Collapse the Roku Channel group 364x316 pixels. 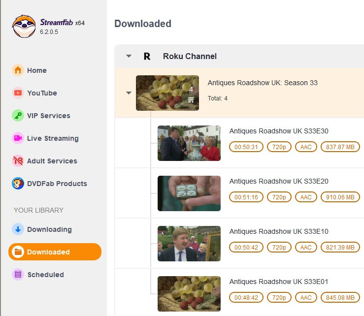tap(129, 56)
